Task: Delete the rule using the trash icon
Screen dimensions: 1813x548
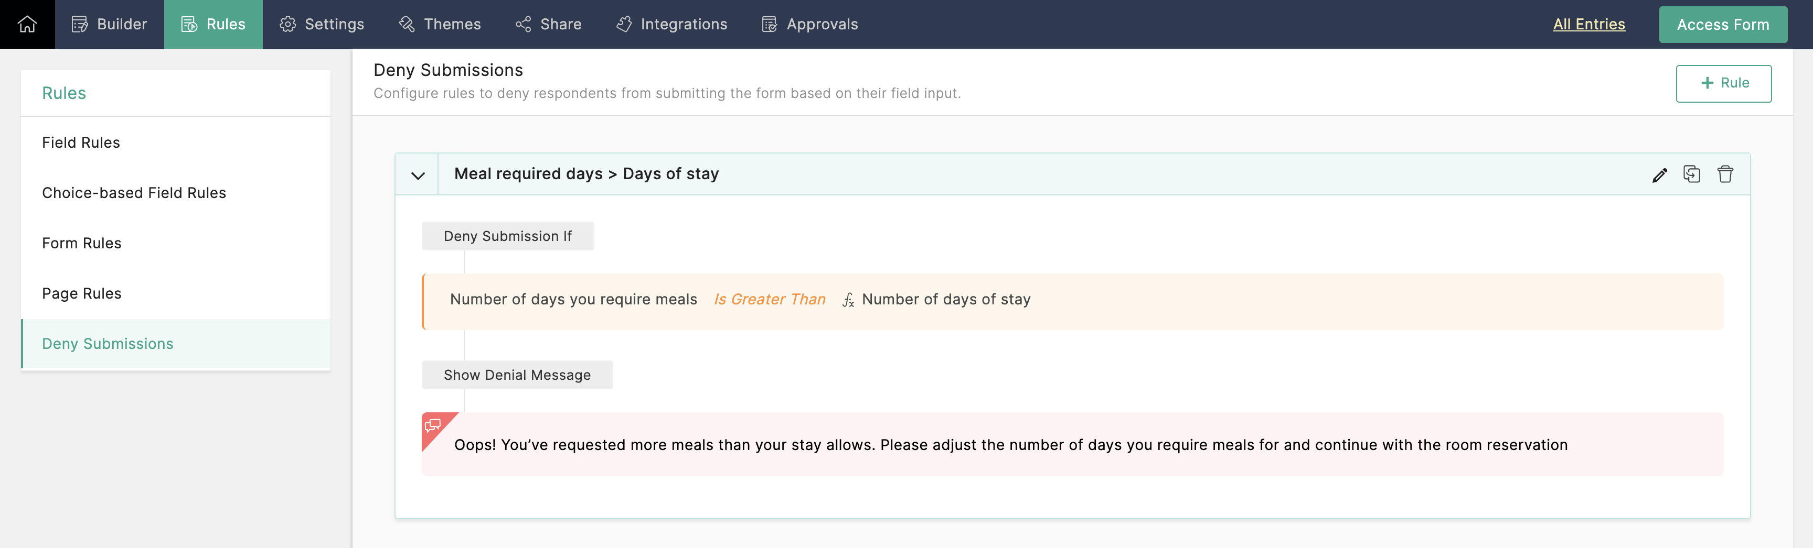Action: click(1724, 174)
